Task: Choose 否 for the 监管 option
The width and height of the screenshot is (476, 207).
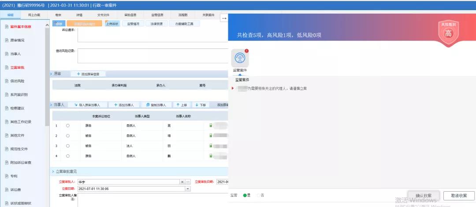Action: coord(258,195)
